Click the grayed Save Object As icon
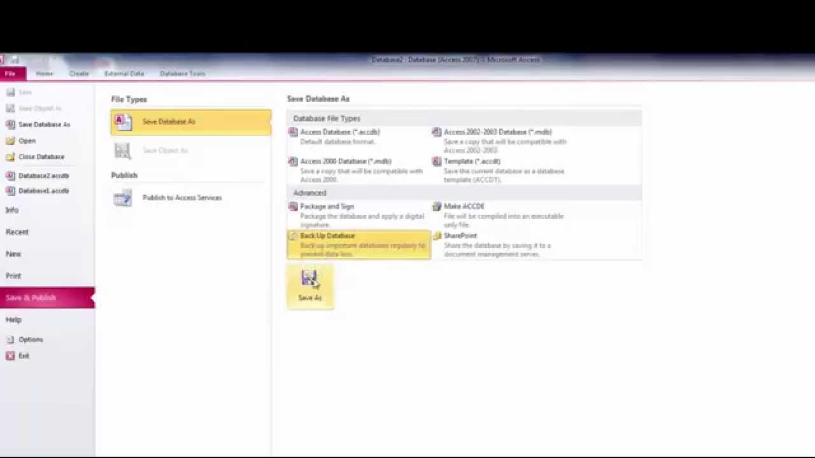The height and width of the screenshot is (458, 815). pos(123,151)
